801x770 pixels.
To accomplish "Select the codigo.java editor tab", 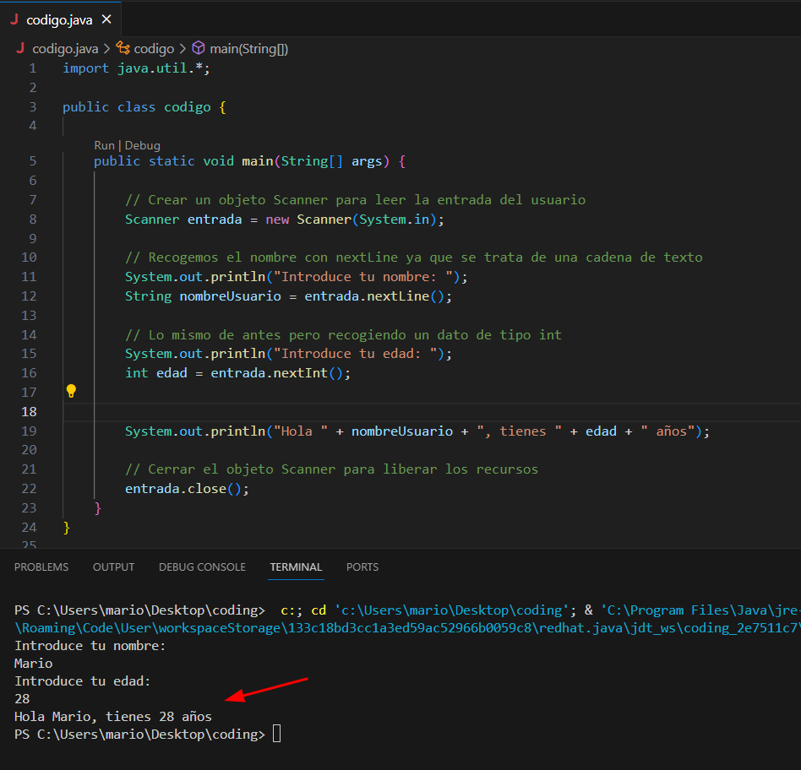I will click(x=61, y=19).
